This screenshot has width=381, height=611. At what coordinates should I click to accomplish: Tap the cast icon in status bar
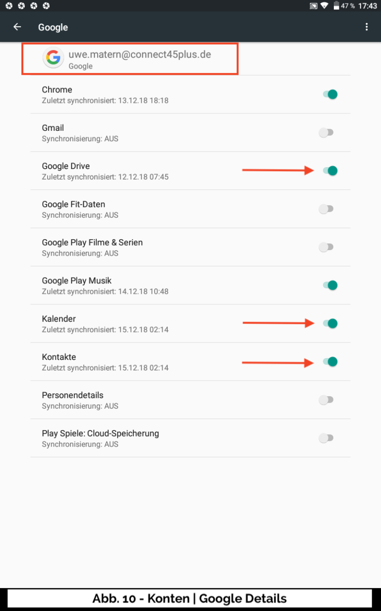[x=313, y=6]
